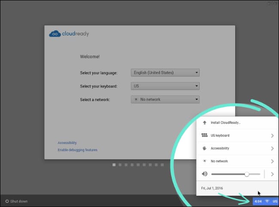Click the 4:04 clock in status tray
This screenshot has height=207, width=279.
pos(258,201)
